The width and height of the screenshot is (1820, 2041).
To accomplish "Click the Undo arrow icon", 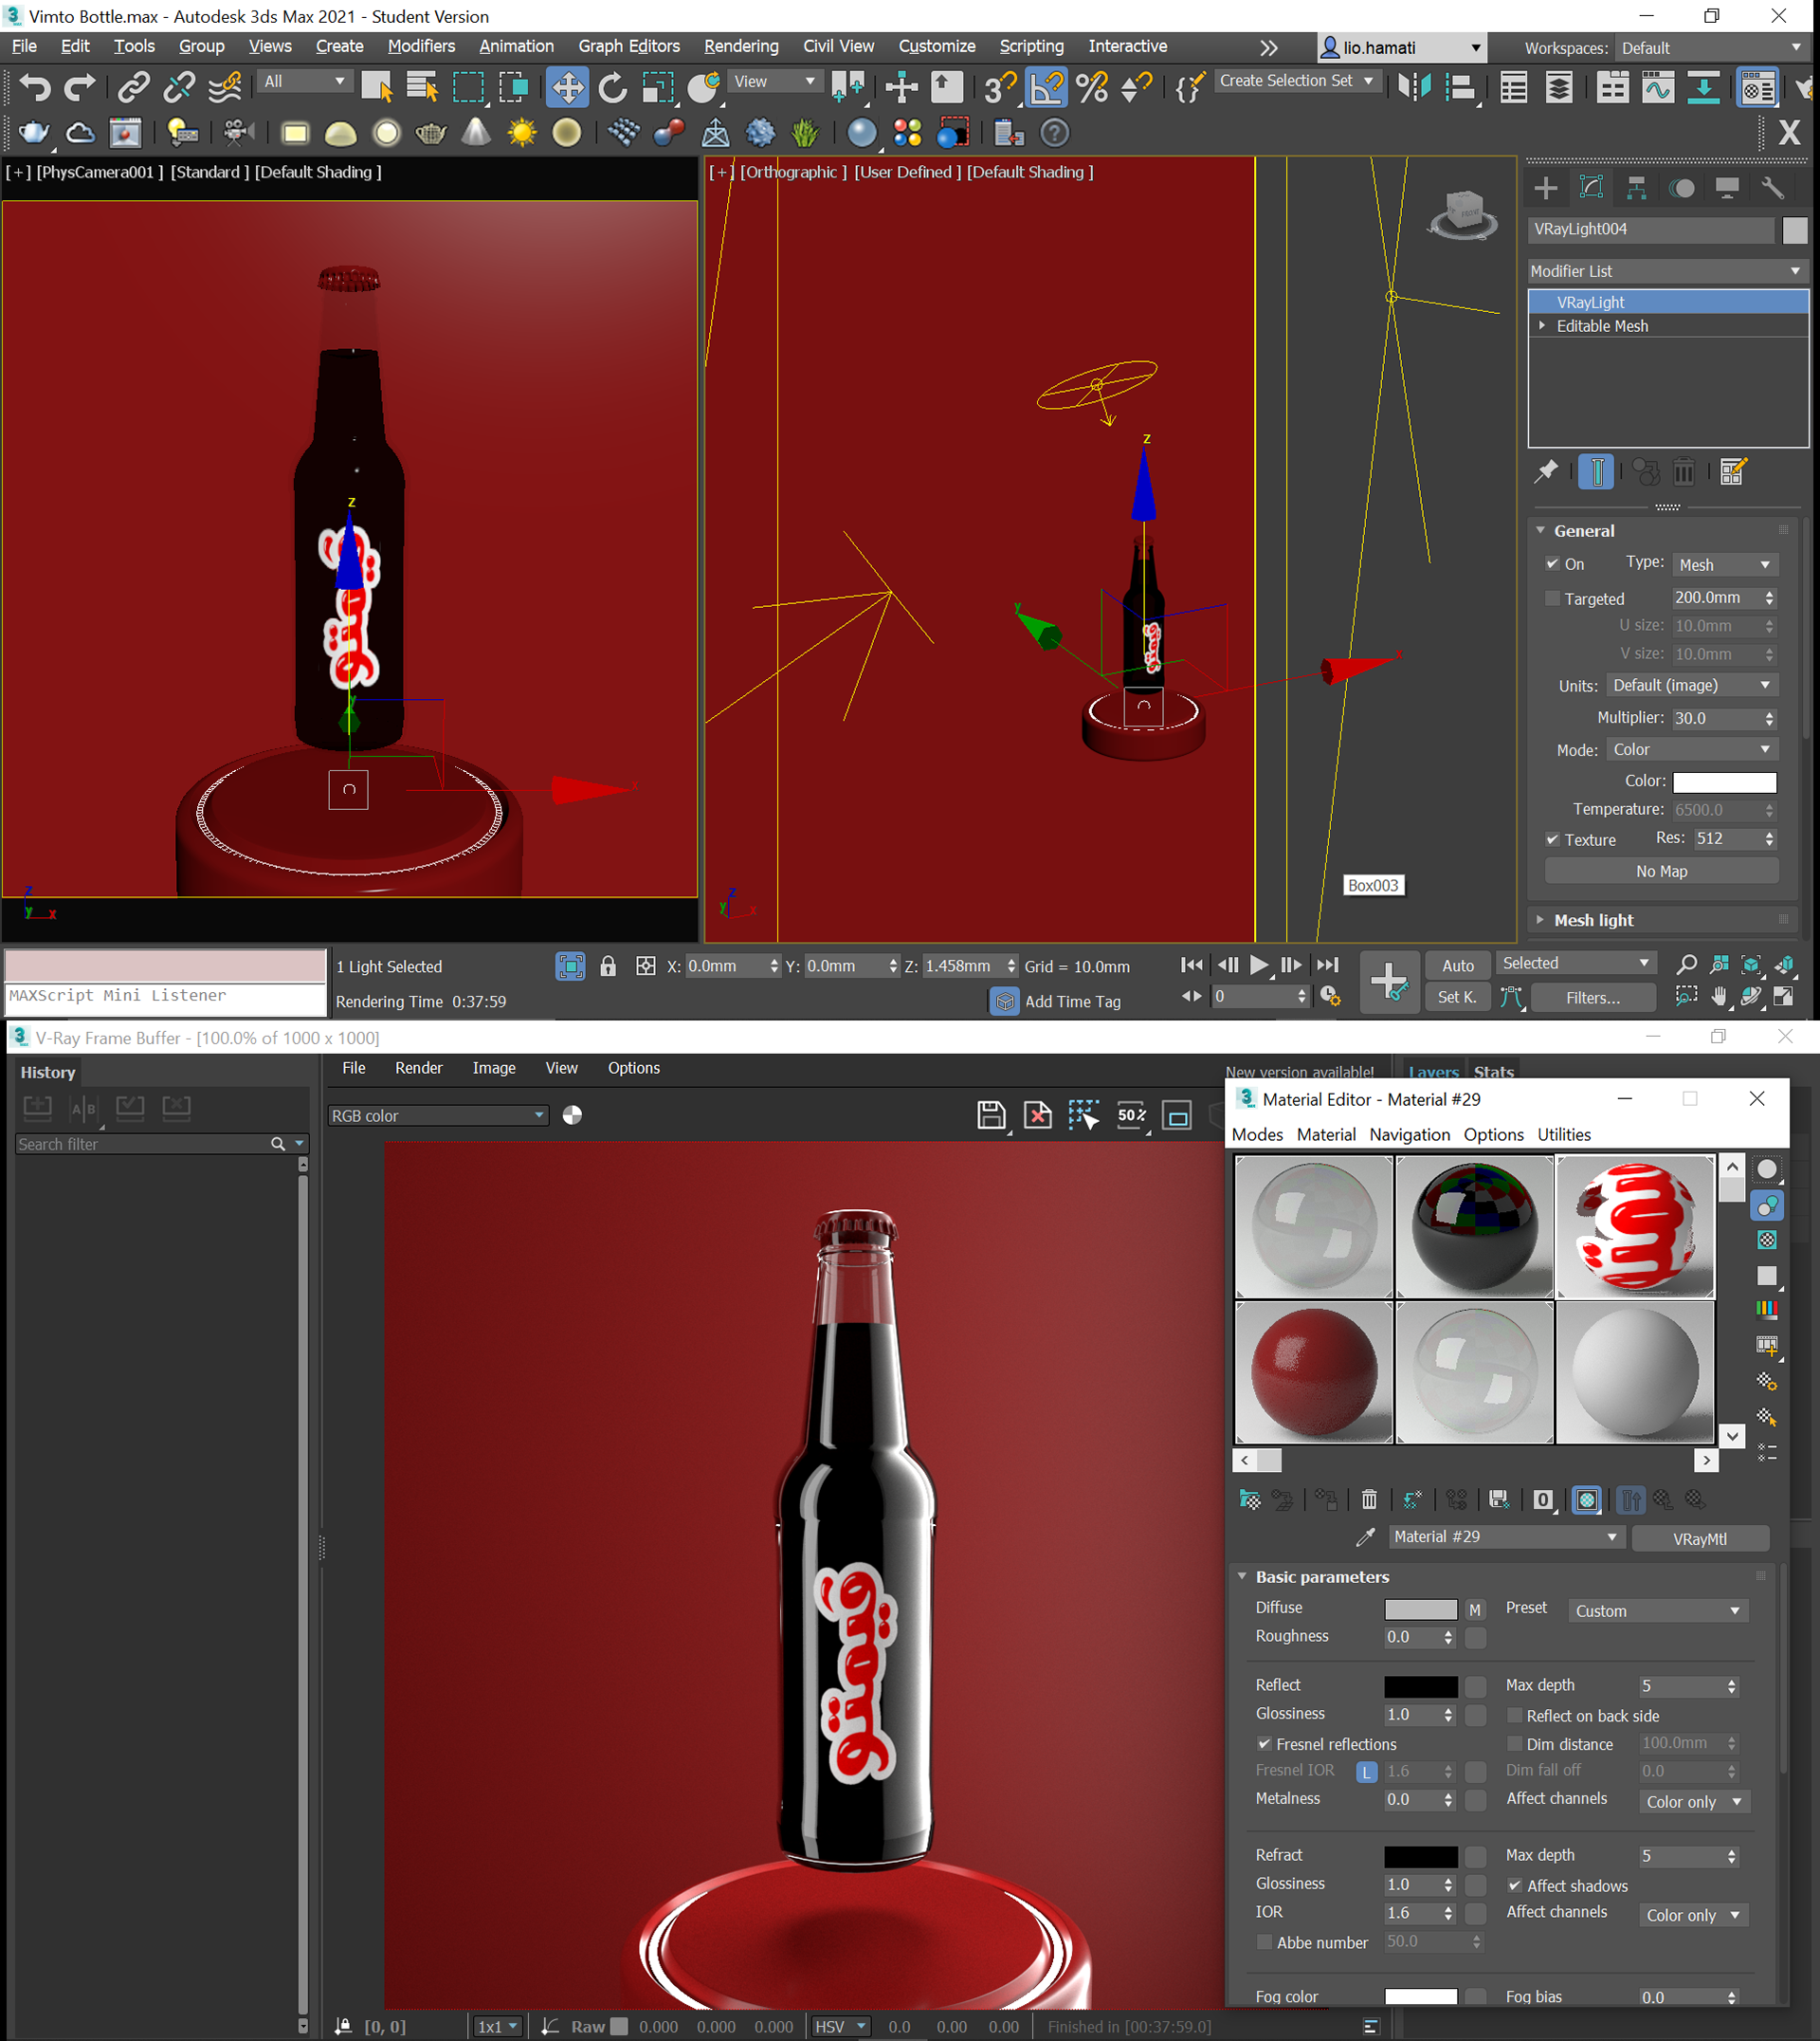I will [34, 88].
